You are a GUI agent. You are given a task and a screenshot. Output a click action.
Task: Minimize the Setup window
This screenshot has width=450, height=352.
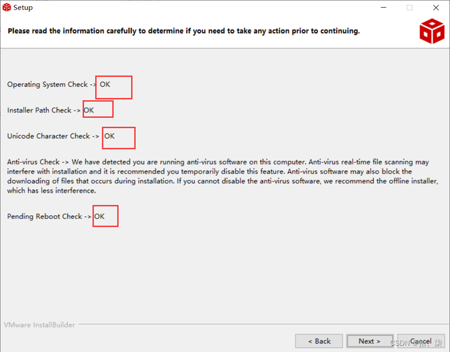click(383, 7)
